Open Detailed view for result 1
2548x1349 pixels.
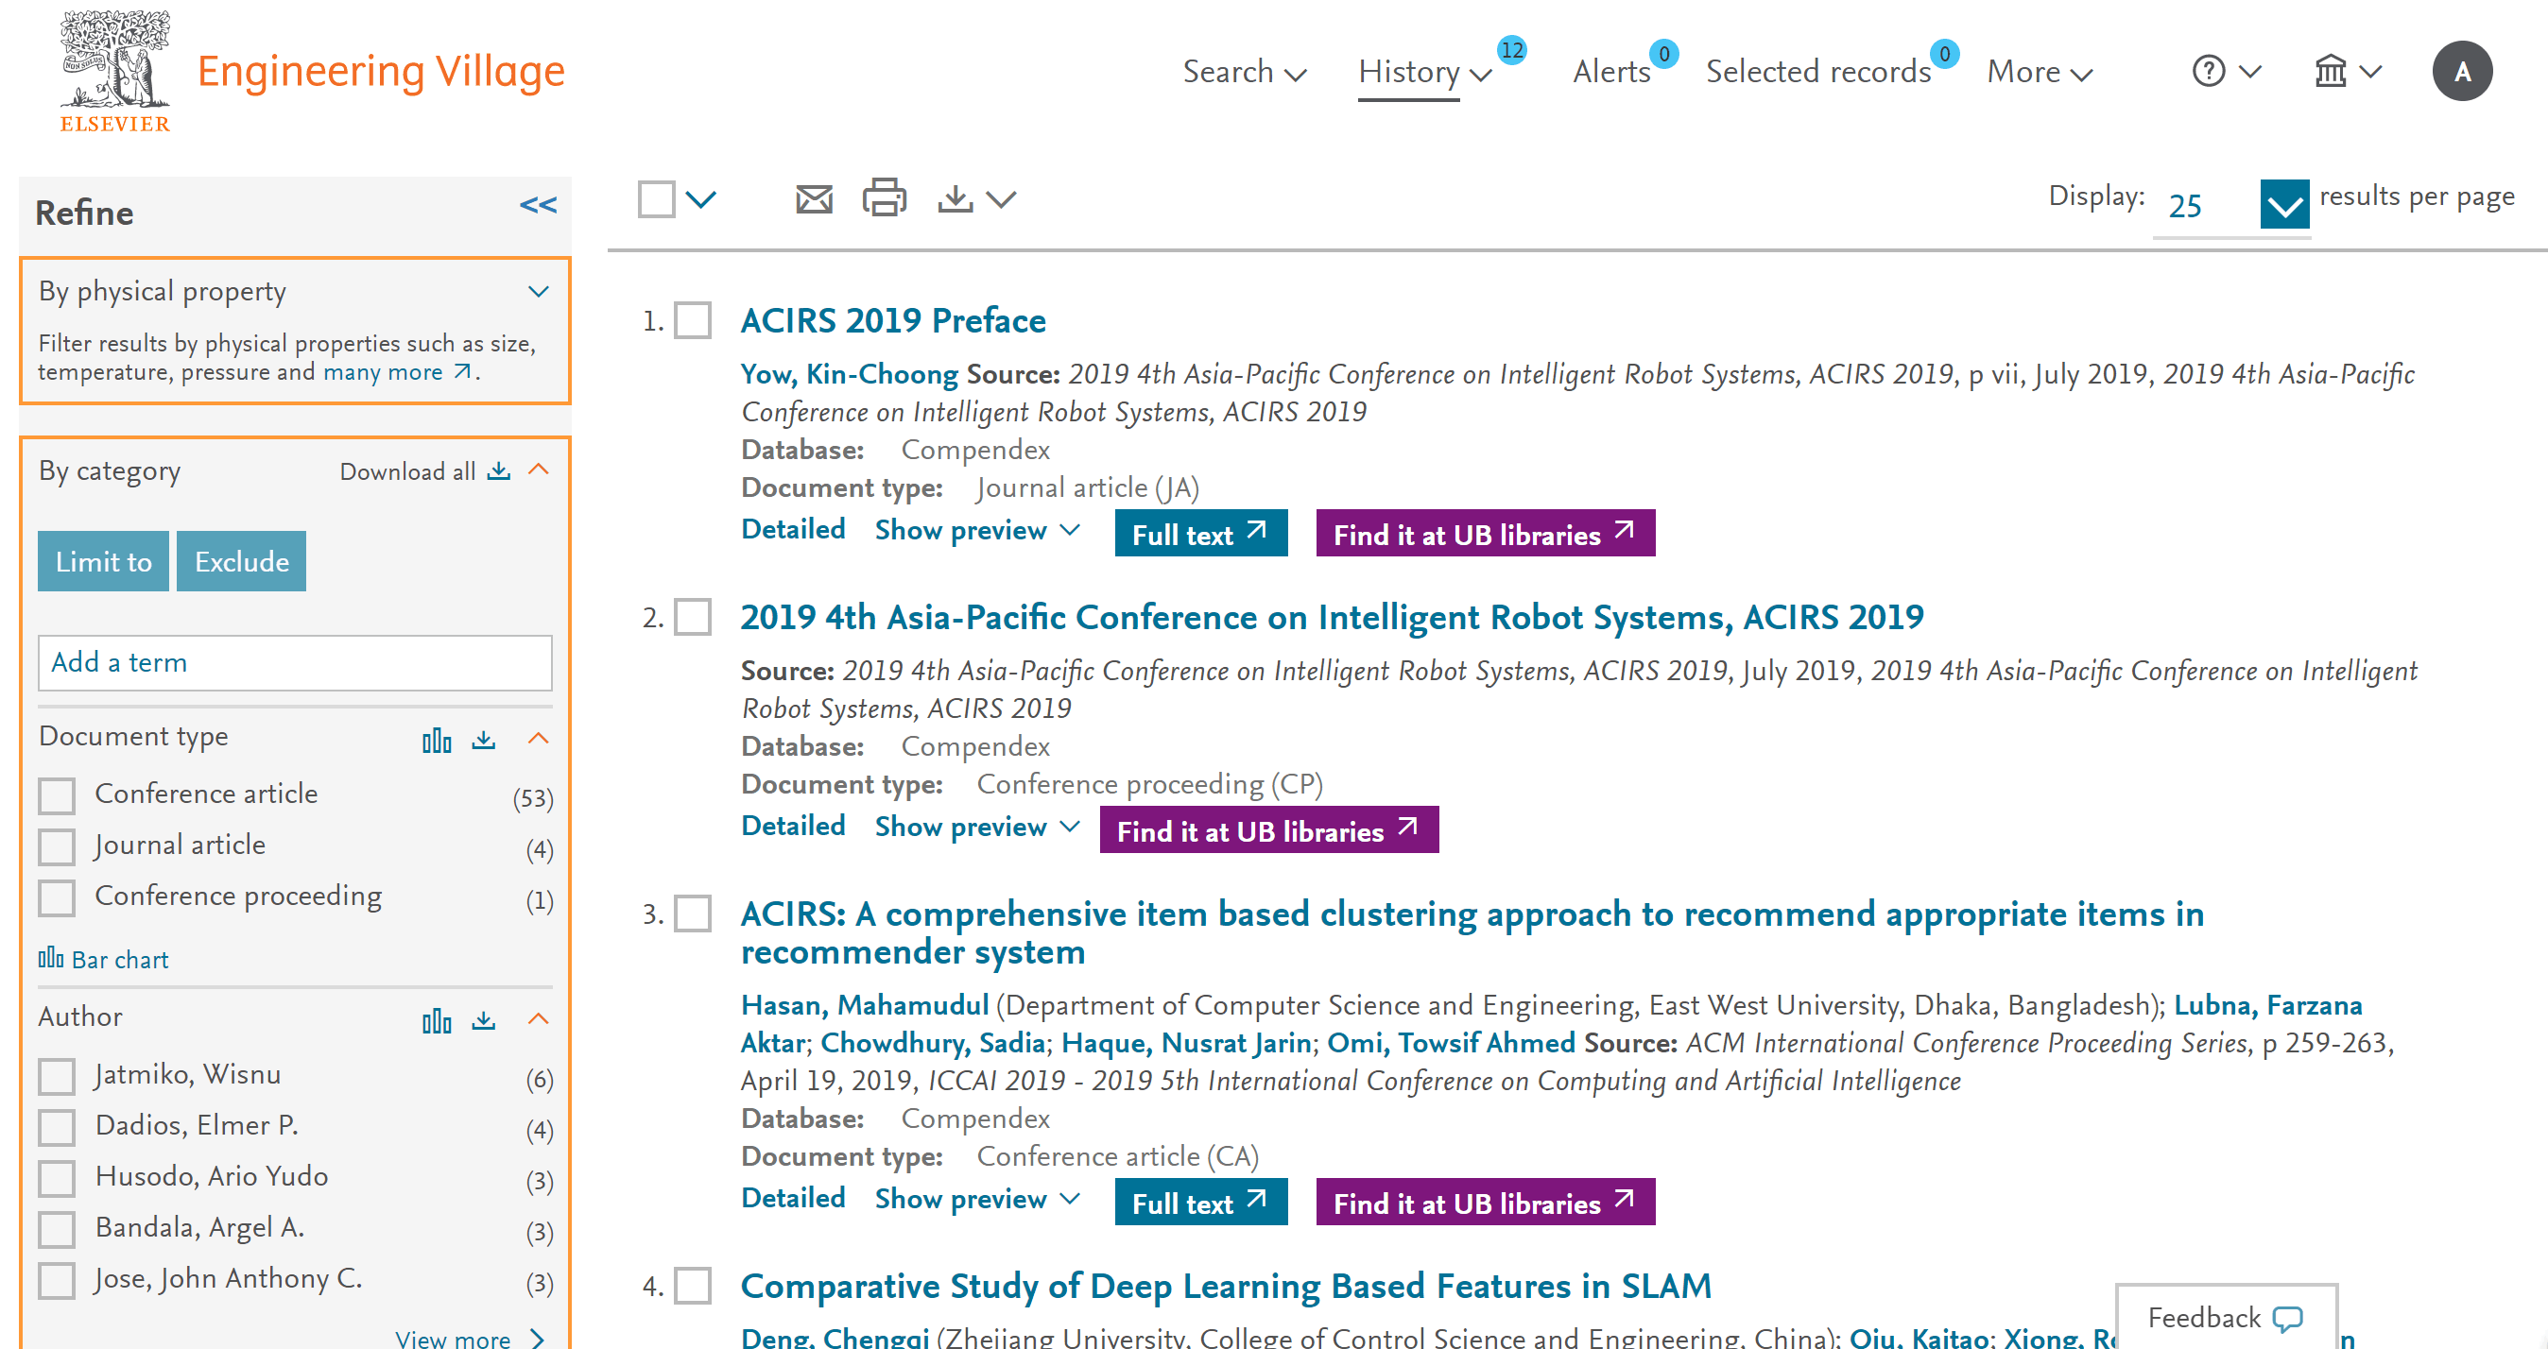coord(793,529)
